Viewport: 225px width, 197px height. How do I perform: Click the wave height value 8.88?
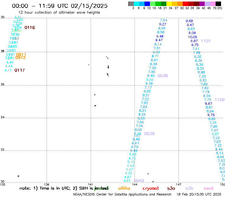tap(201, 72)
